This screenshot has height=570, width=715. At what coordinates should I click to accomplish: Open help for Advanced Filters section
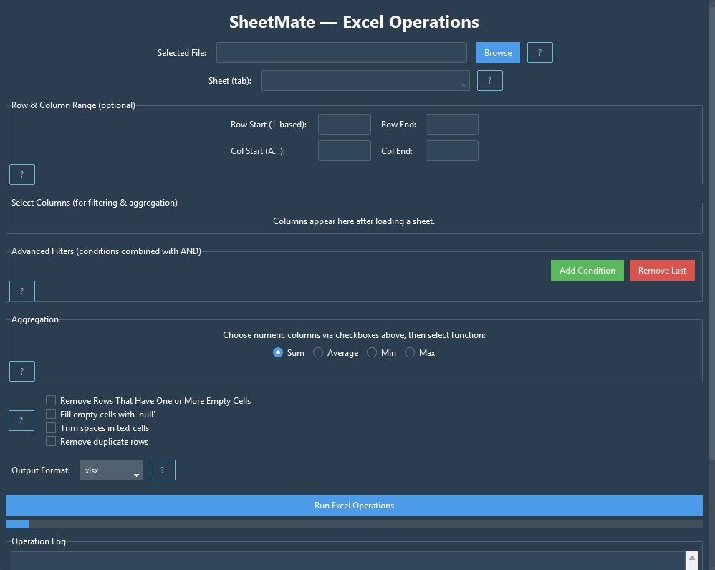21,291
